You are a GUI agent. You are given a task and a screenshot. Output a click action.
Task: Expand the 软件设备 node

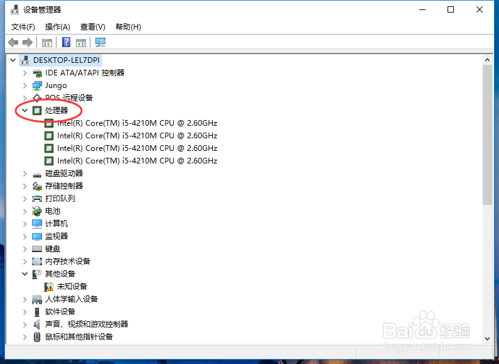point(25,312)
